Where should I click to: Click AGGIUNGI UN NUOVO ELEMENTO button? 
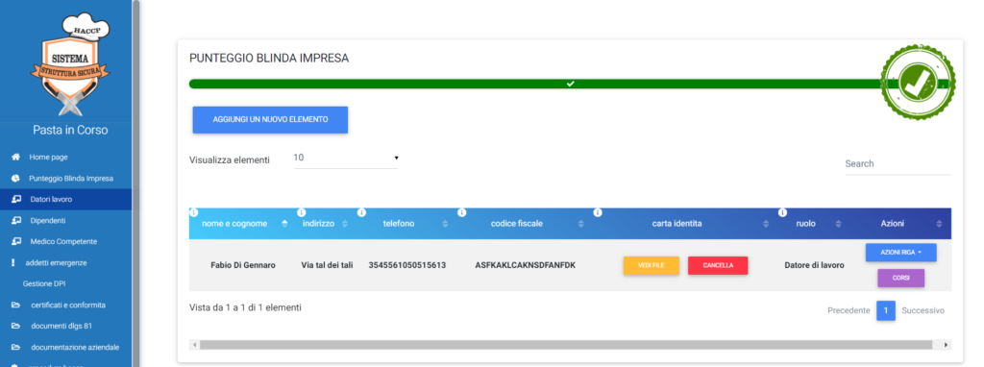pyautogui.click(x=270, y=120)
